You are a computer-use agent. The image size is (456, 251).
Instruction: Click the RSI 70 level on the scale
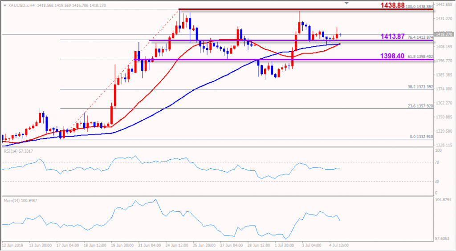[x=438, y=163]
